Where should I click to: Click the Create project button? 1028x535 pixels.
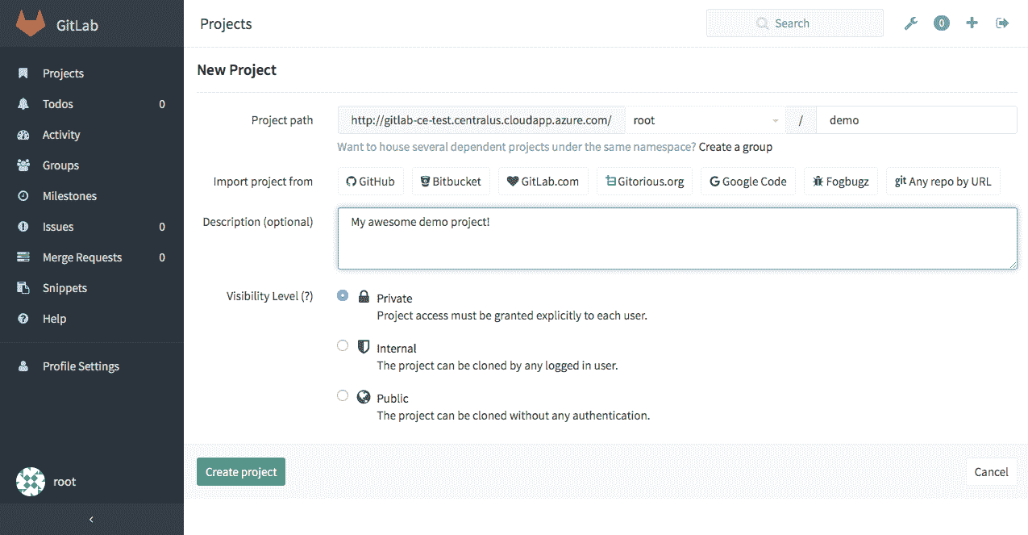tap(240, 471)
